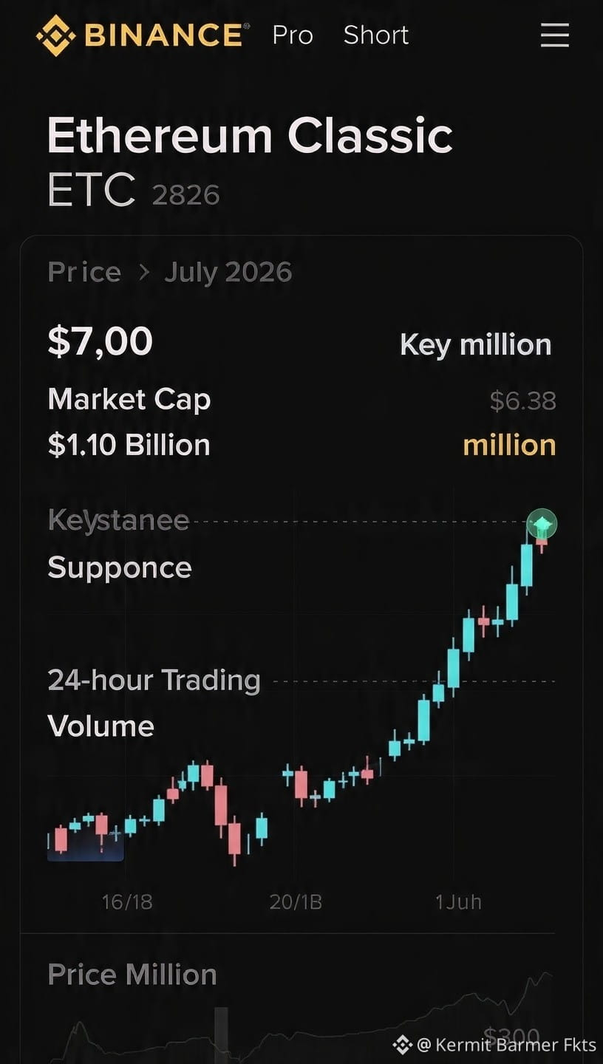Switch to the Short tab
Screen dimensions: 603x1064
376,35
